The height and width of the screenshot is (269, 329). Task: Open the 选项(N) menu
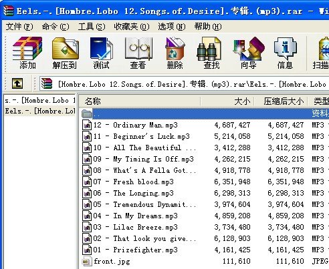click(172, 27)
